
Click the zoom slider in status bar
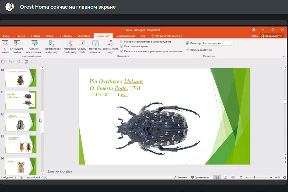click(255, 177)
